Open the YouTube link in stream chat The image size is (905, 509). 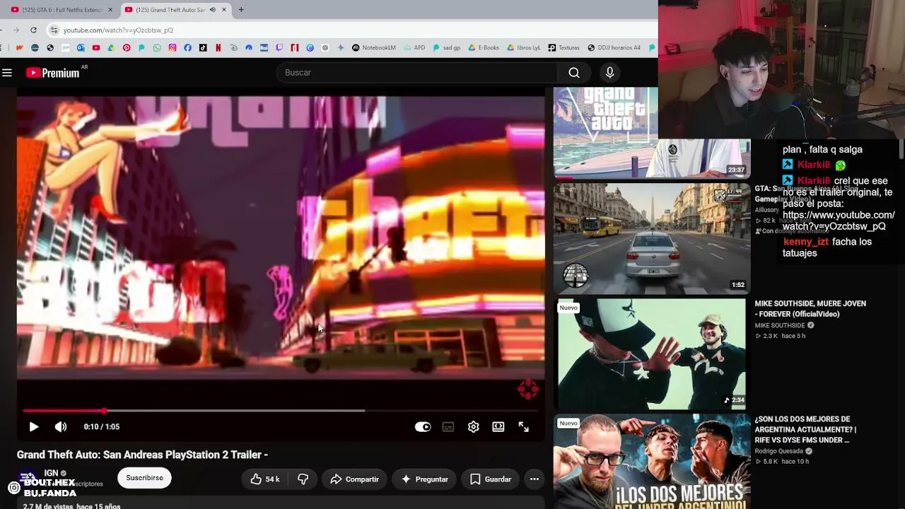click(x=839, y=221)
